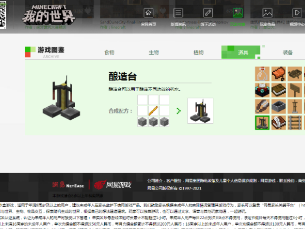Switch to the 生物 tab
This screenshot has height=229, width=305.
pyautogui.click(x=154, y=52)
